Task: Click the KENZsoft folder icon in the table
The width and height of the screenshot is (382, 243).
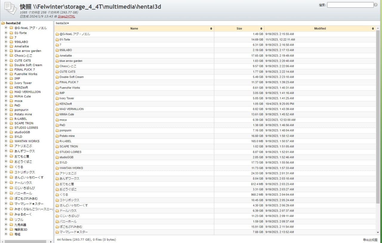Action: tap(57, 104)
